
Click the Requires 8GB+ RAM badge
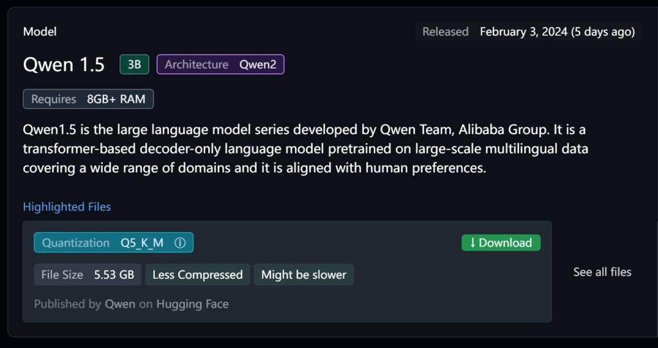tap(88, 99)
